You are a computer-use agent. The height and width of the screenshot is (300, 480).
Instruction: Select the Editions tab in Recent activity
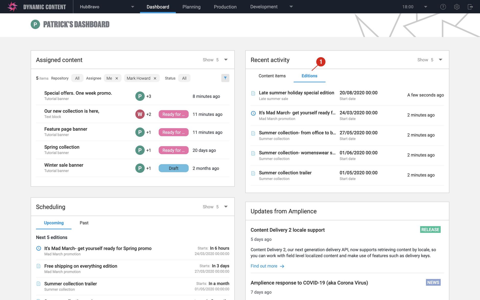pos(309,76)
